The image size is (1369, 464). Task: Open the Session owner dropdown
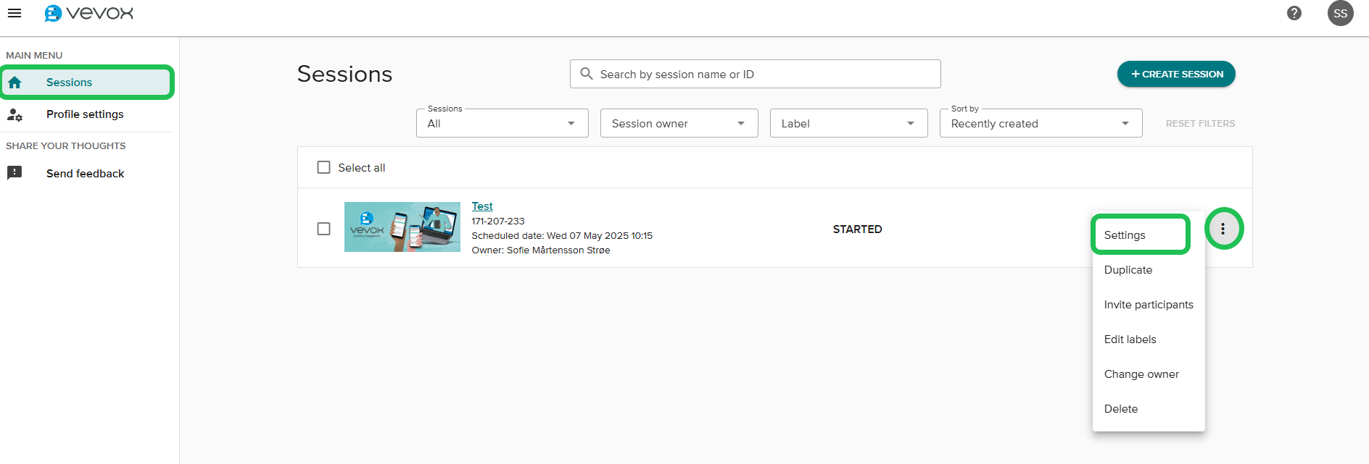pyautogui.click(x=679, y=124)
